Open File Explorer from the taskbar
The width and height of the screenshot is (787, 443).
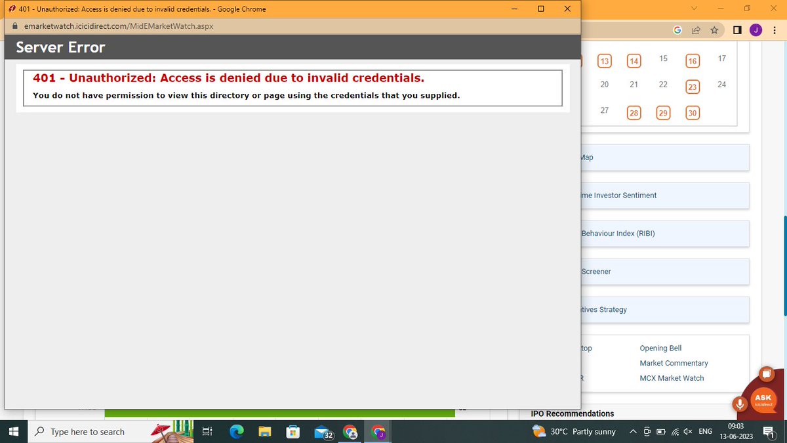pyautogui.click(x=264, y=431)
